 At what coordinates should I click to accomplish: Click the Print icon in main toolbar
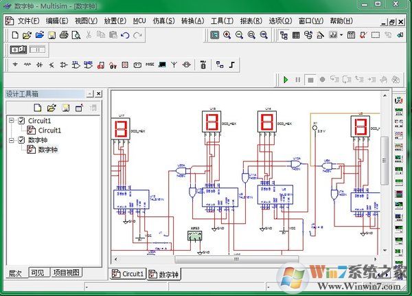pos(64,35)
